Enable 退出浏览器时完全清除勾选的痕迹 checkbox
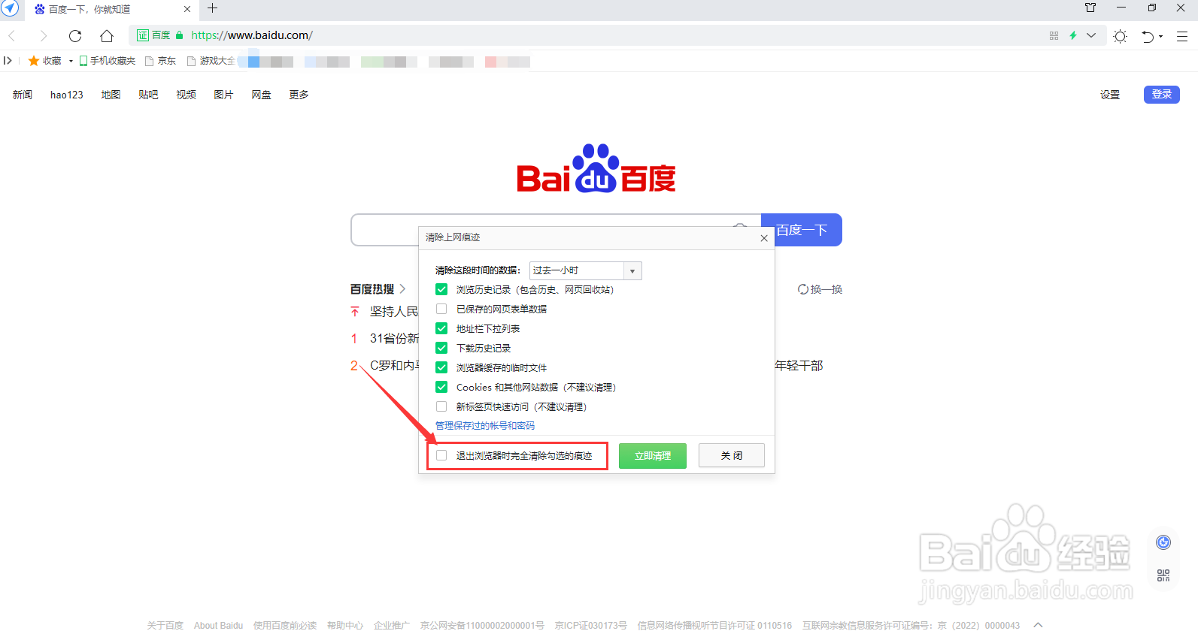Screen dimensions: 1198x631 click(441, 455)
